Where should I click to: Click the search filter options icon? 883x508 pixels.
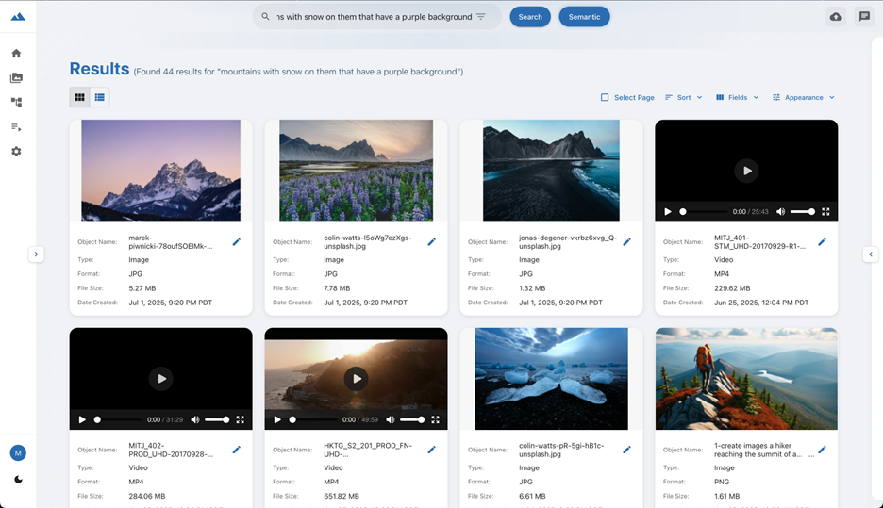click(481, 17)
